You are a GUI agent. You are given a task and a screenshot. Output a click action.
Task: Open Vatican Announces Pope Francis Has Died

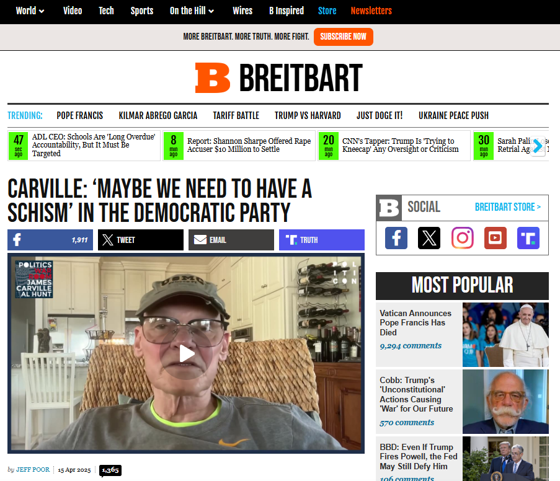[416, 323]
